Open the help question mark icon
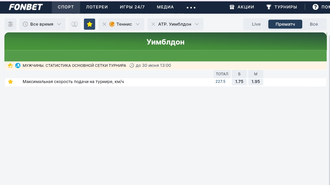Image resolution: width=330 pixels, height=185 pixels. pyautogui.click(x=315, y=7)
